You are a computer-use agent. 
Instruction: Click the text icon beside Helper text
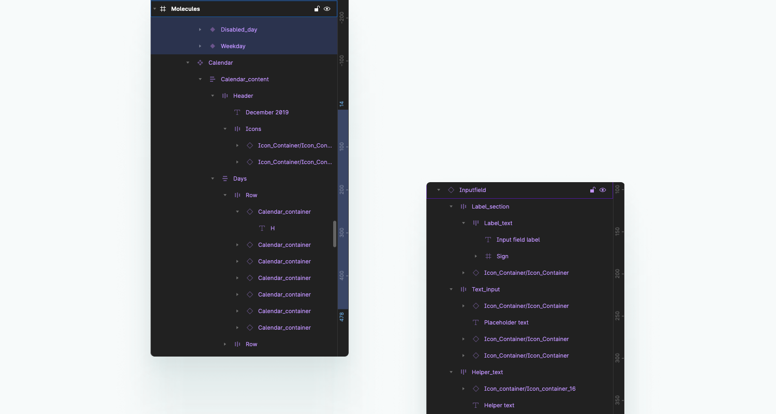(475, 405)
